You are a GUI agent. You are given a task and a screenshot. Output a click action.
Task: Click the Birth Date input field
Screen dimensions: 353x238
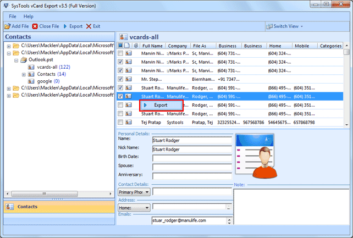pyautogui.click(x=192, y=158)
